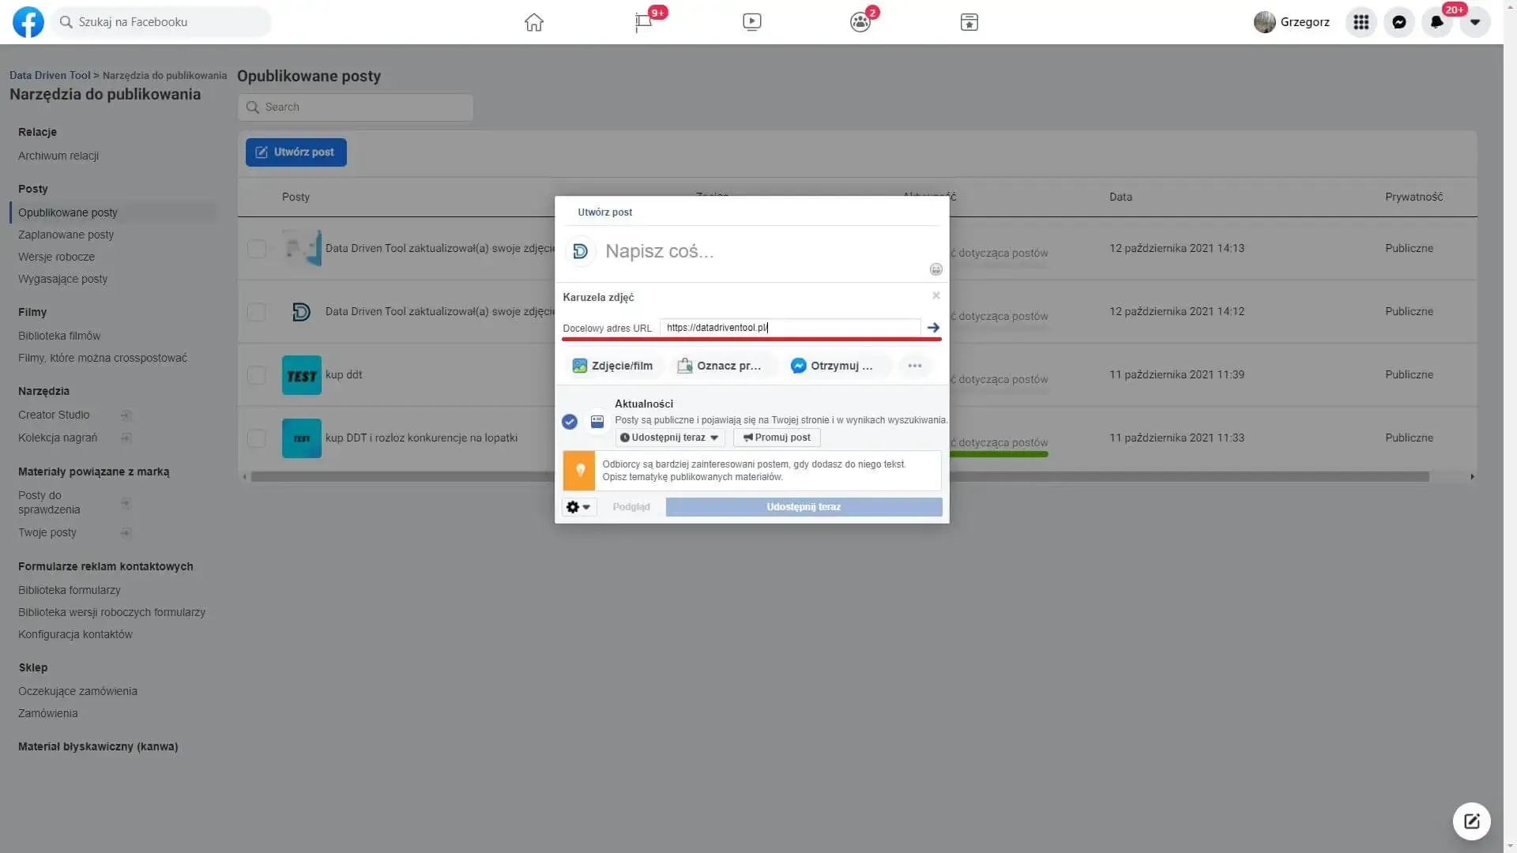The height and width of the screenshot is (853, 1517).
Task: Toggle the Aktualności check mark
Action: 569,422
